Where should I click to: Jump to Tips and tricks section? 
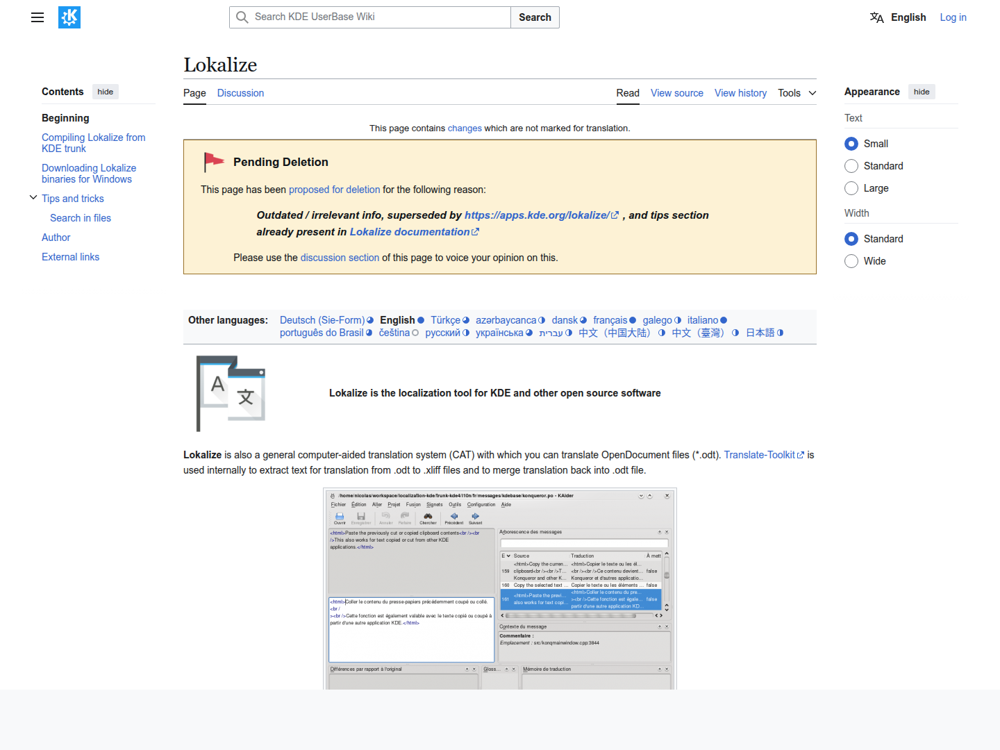coord(73,199)
